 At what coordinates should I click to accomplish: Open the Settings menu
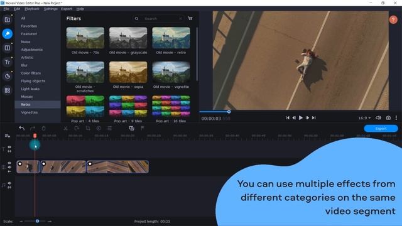point(50,9)
